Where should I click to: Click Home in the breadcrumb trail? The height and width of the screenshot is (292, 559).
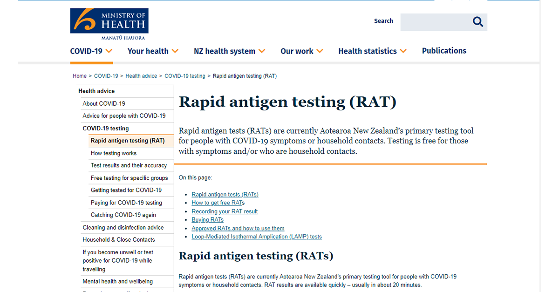click(x=79, y=75)
